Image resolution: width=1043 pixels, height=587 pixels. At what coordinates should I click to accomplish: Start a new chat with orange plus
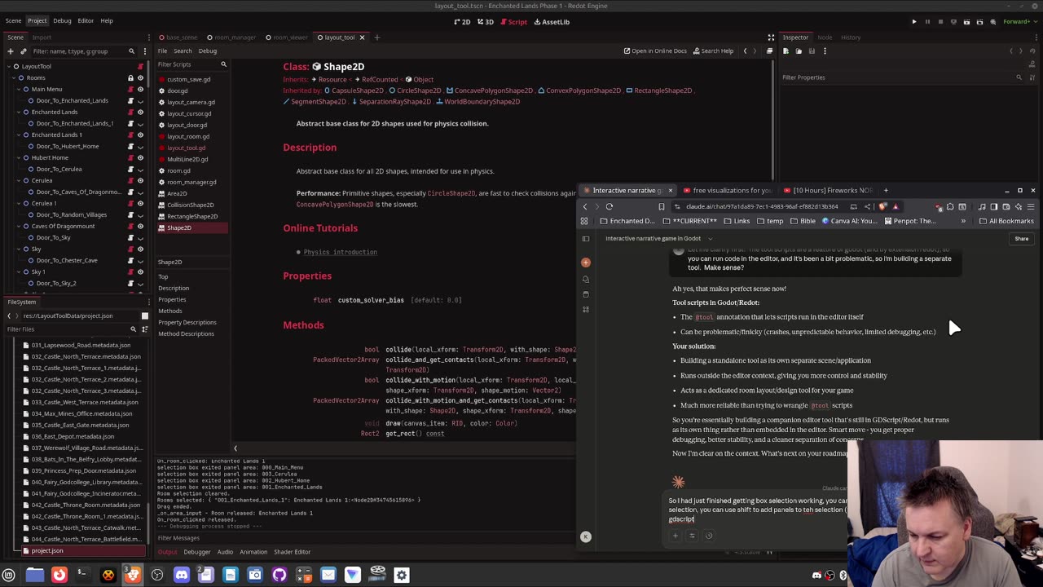click(x=585, y=263)
